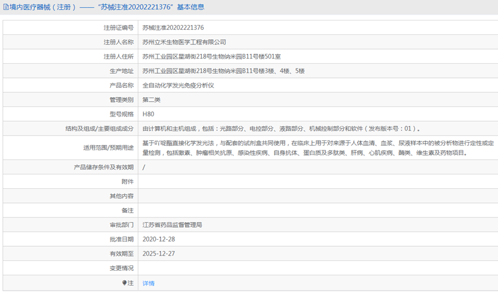The height and width of the screenshot is (293, 498).
Task: Select product name 全自动化学发光免疫分析仪
Action: (178, 85)
